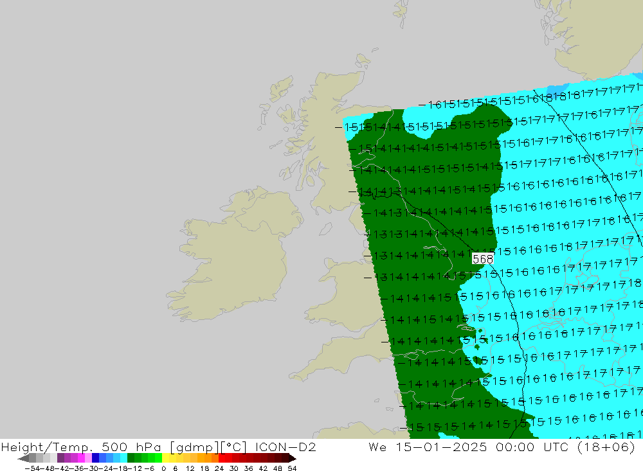Click the dark blue swatch above the -30 label
The width and height of the screenshot is (643, 471).
pyautogui.click(x=95, y=458)
